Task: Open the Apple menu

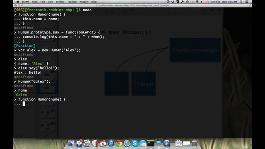Action: coord(17,2)
